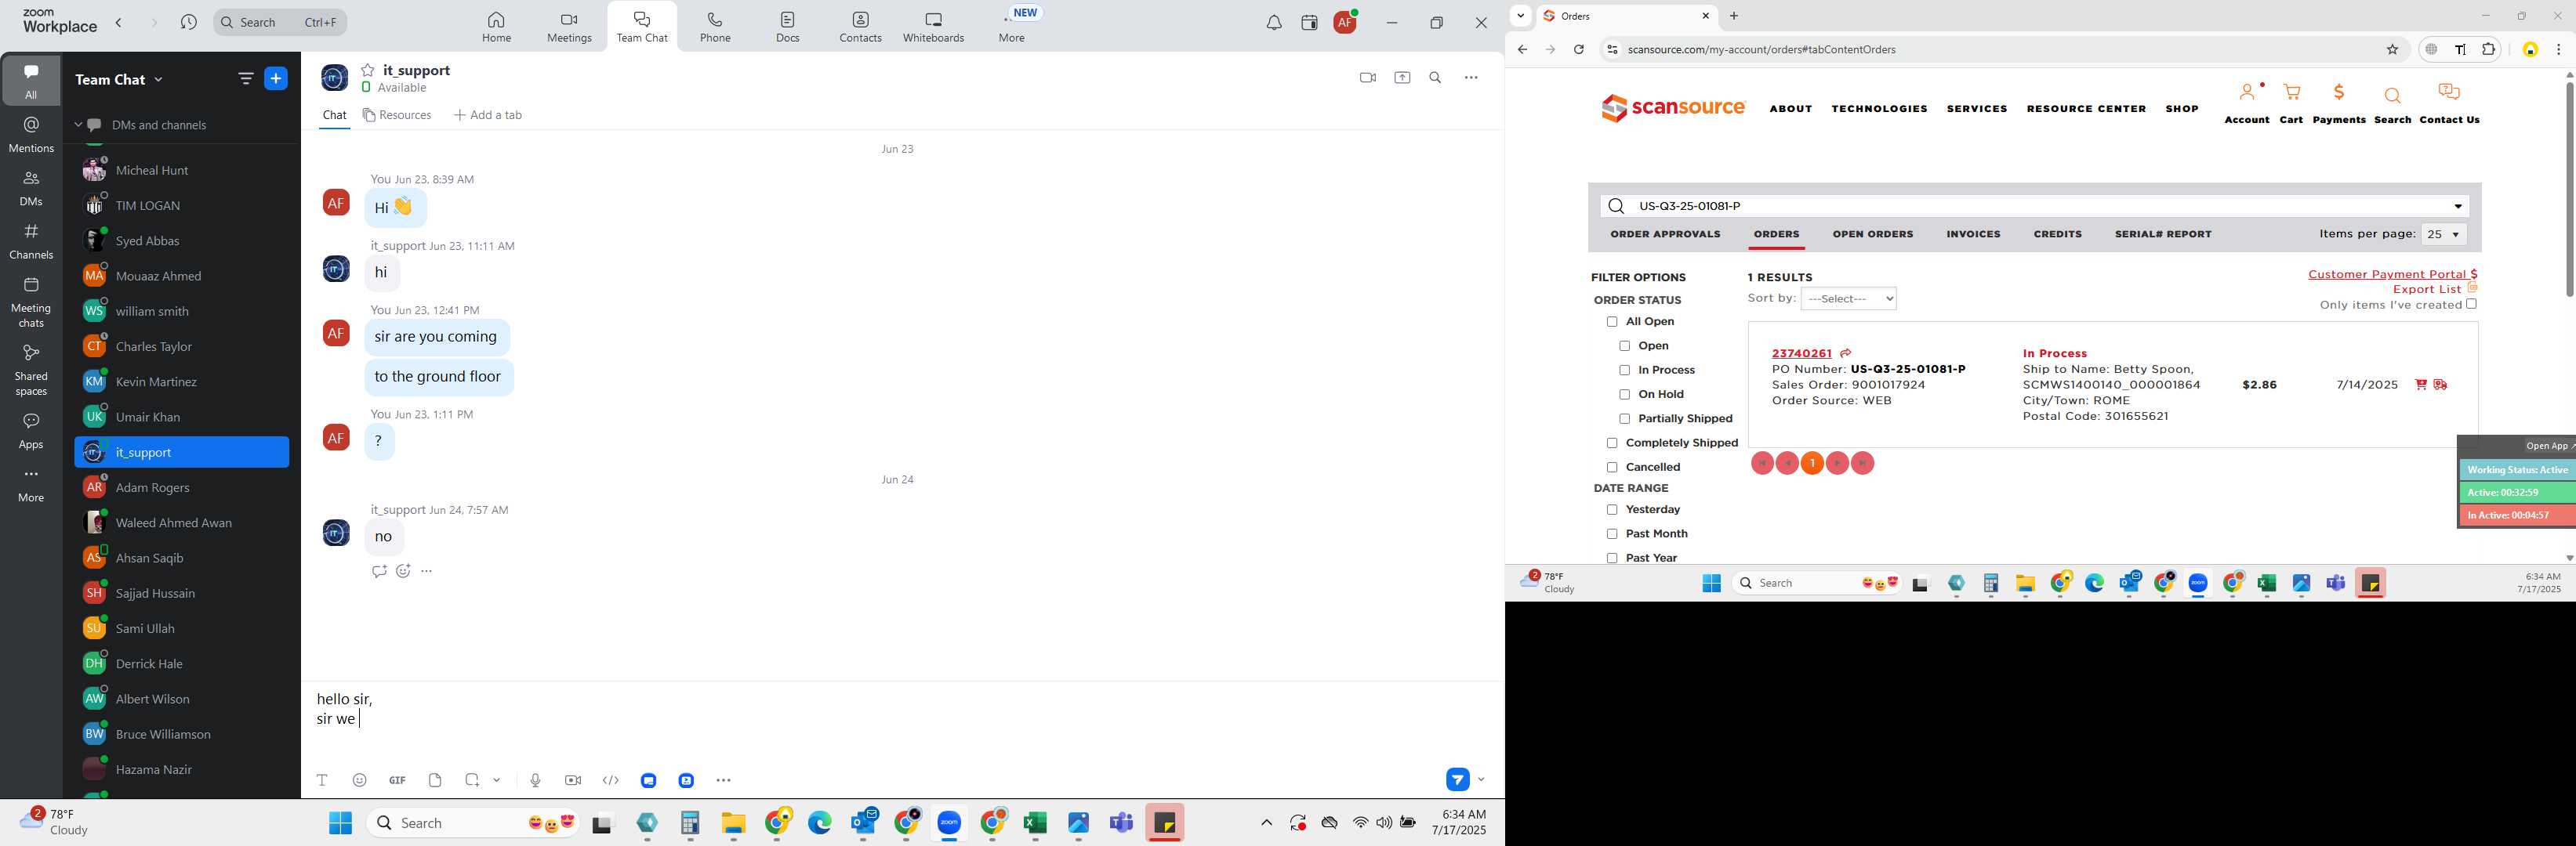
Task: Open the Resources tab in it_support chat
Action: 398,116
